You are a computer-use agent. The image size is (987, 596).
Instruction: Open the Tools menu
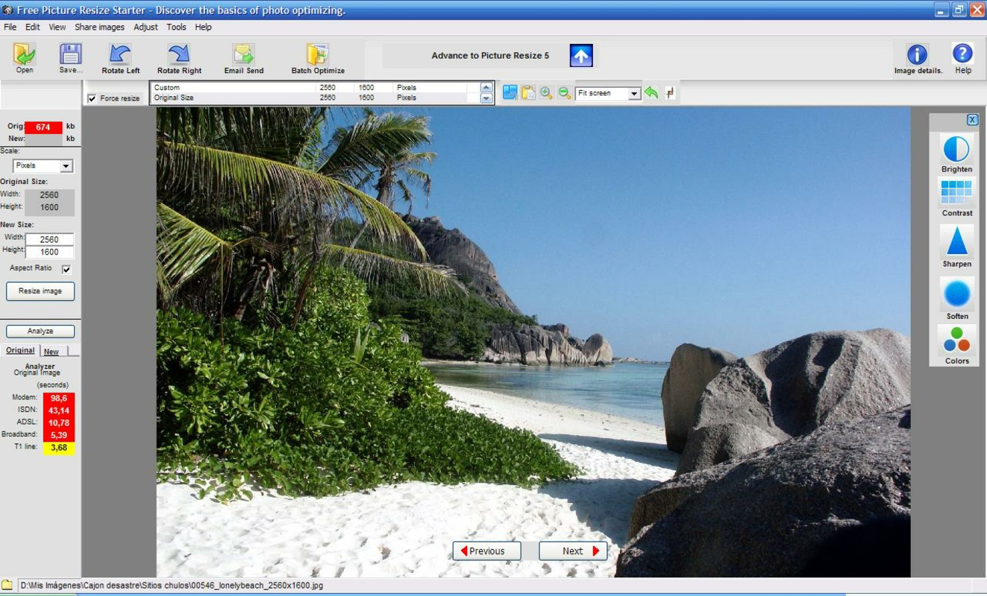pyautogui.click(x=176, y=27)
